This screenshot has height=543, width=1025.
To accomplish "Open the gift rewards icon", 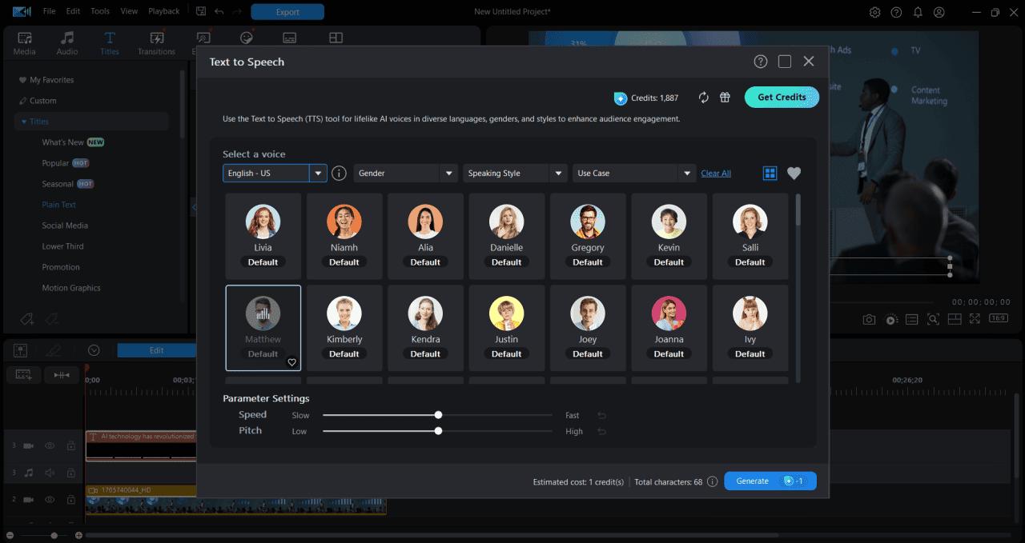I will point(724,97).
